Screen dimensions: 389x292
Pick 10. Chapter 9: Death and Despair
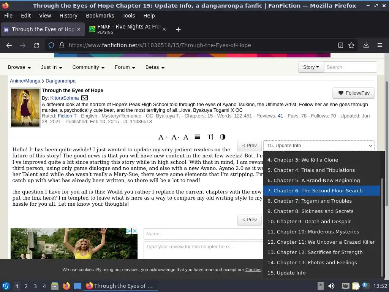coord(321,222)
